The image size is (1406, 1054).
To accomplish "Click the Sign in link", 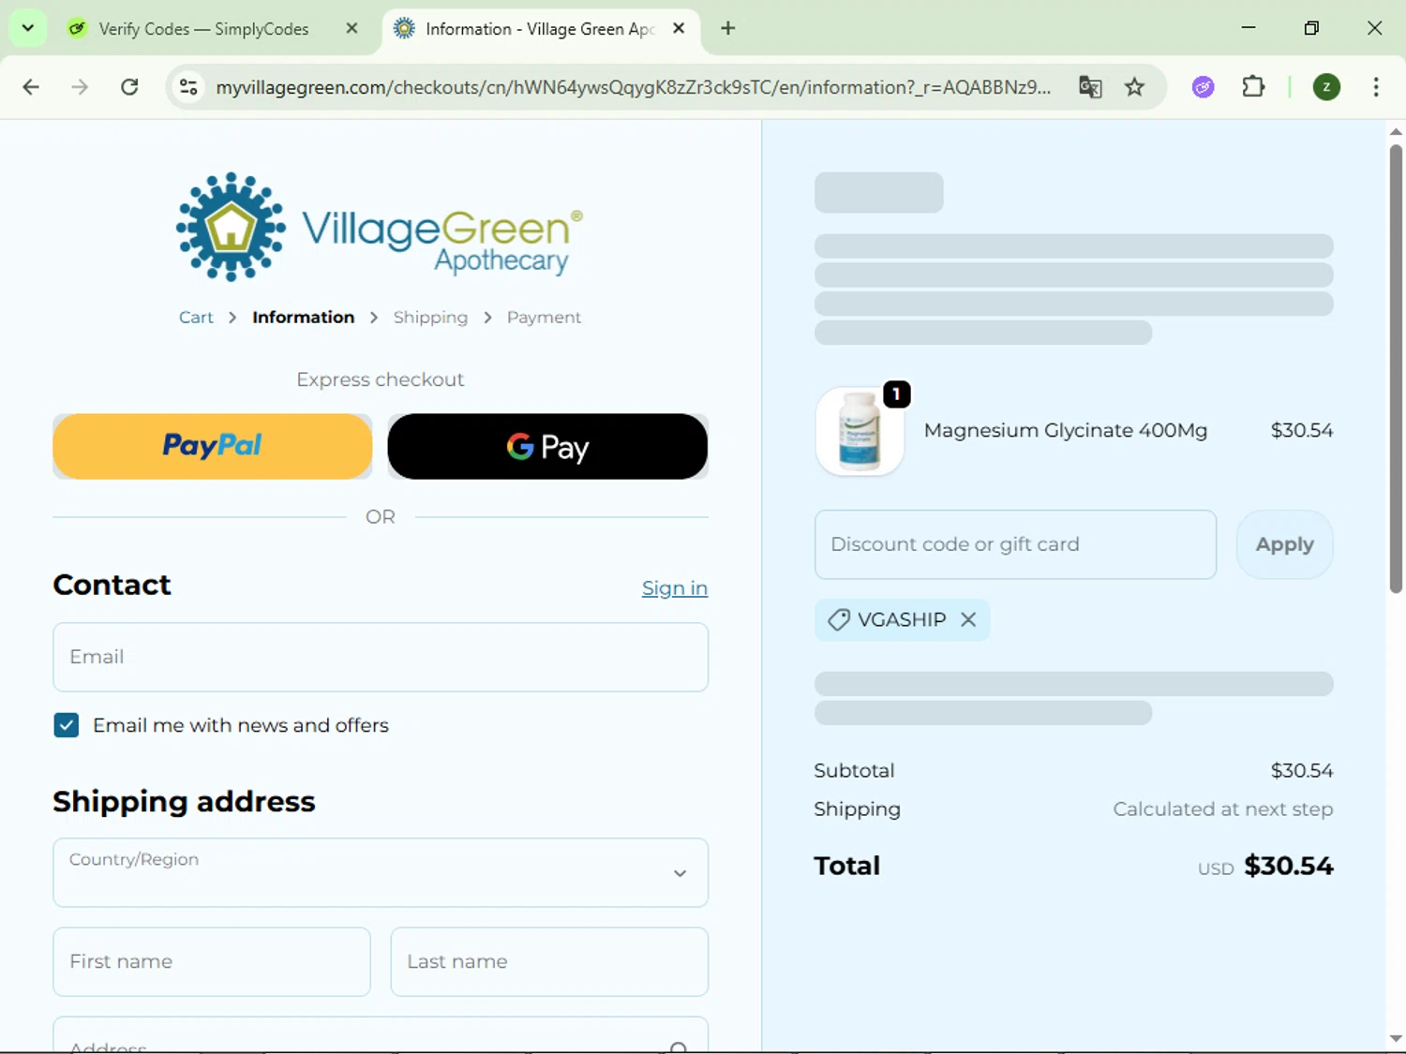I will [675, 588].
